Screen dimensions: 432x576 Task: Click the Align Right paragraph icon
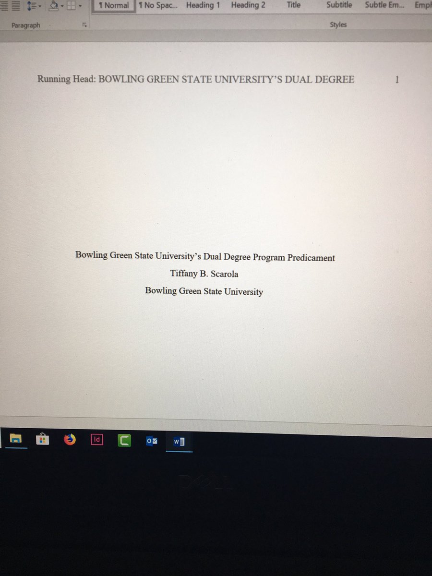coord(3,6)
